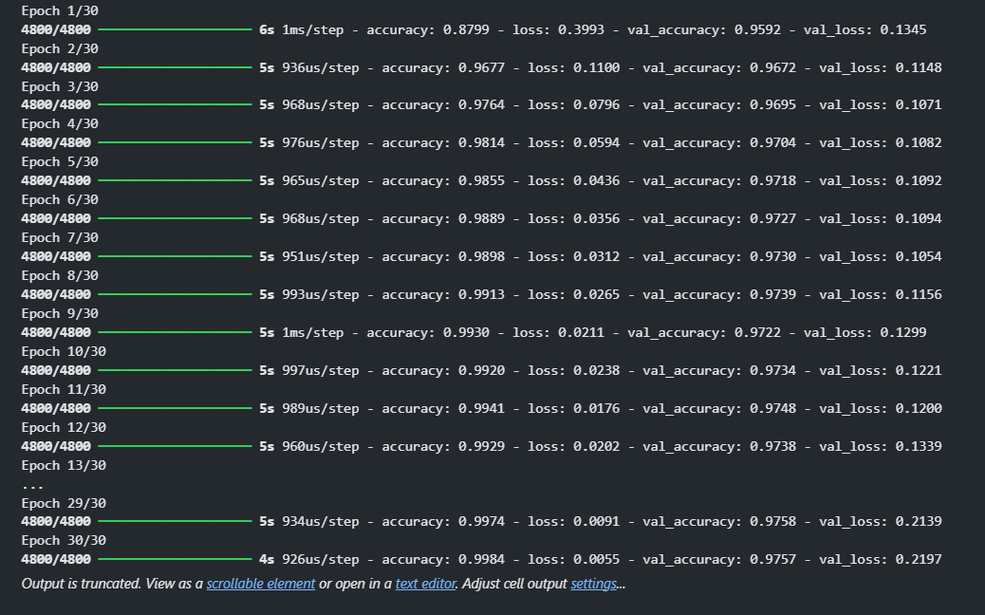Open the scrollable element link

click(261, 584)
